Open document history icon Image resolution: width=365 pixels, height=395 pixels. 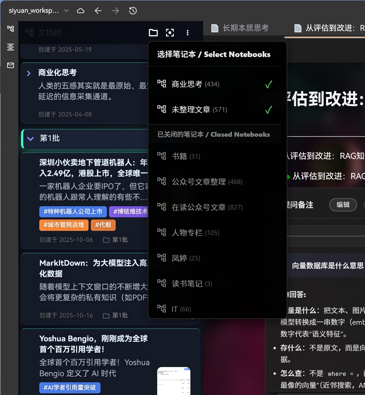[x=133, y=11]
